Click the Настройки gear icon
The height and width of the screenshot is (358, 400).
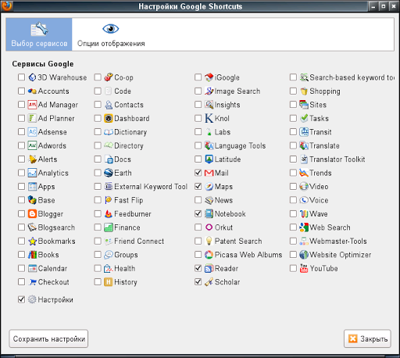click(x=32, y=299)
